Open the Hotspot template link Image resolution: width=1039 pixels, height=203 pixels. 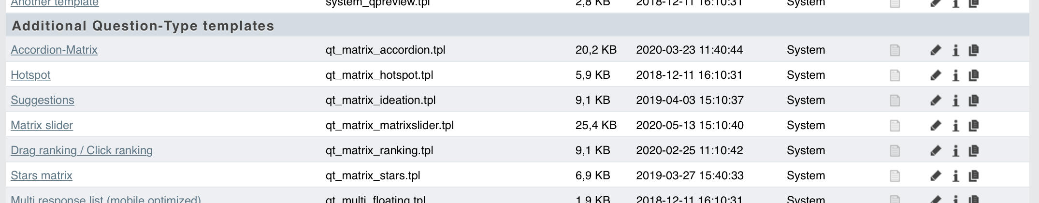[30, 75]
